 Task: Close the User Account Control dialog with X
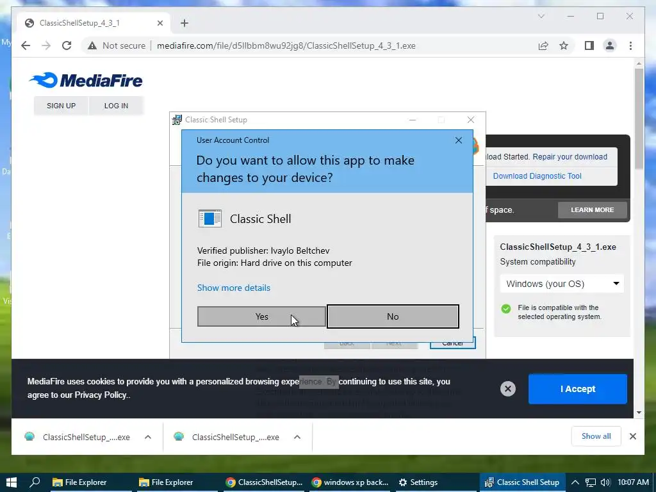(x=459, y=140)
